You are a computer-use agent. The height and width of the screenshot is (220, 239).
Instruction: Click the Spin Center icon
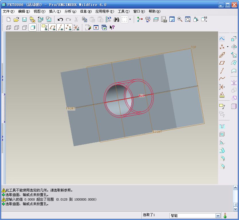[x=140, y=19]
